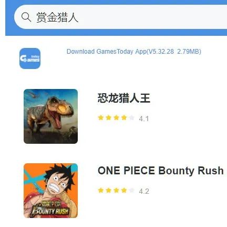The width and height of the screenshot is (227, 227).
Task: Click the gray empty star of 恐龙猎人王
Action: 132,117
